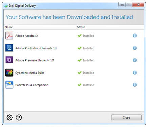Click the Close button
Viewport: 148px width, 127px height.
pyautogui.click(x=126, y=118)
